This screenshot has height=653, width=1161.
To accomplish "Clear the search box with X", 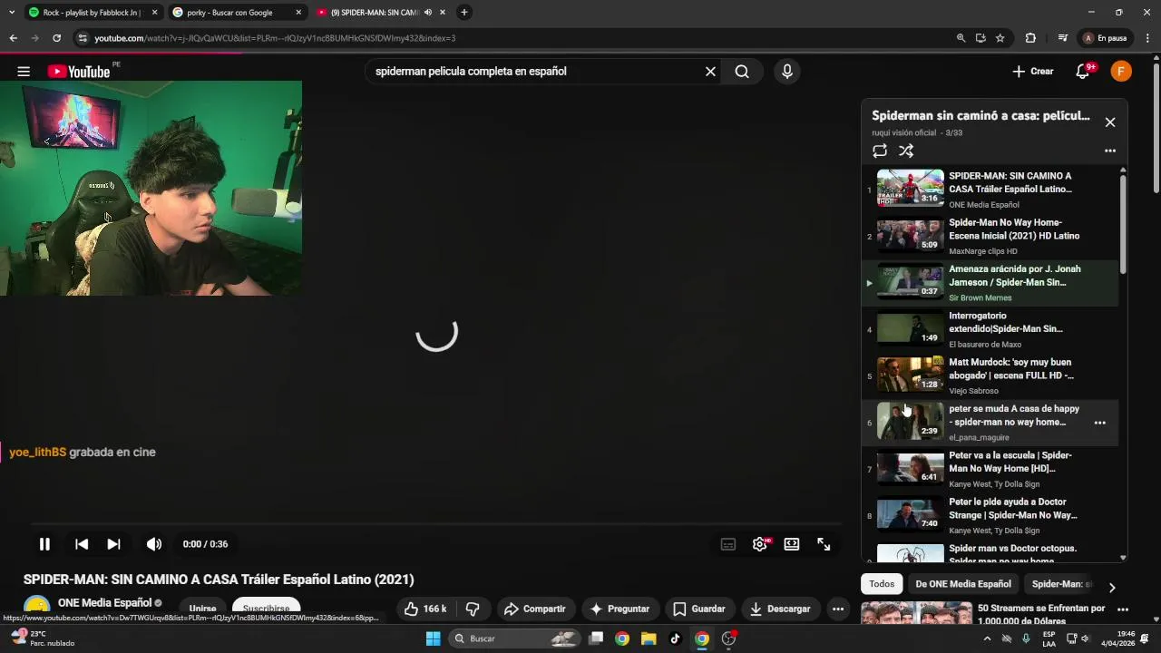I will (710, 72).
